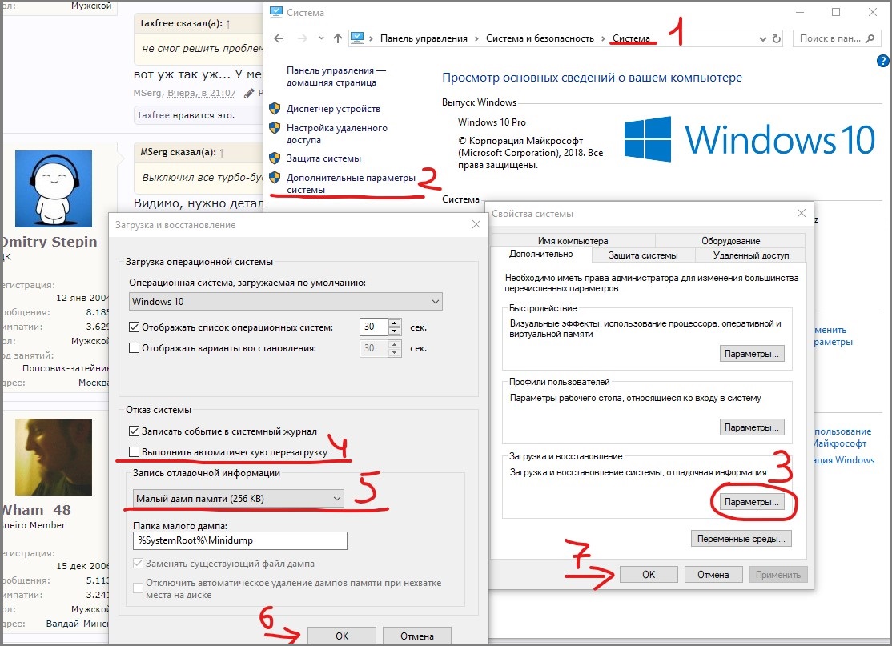Click the Windows 10 logo
This screenshot has height=646, width=892.
click(749, 139)
